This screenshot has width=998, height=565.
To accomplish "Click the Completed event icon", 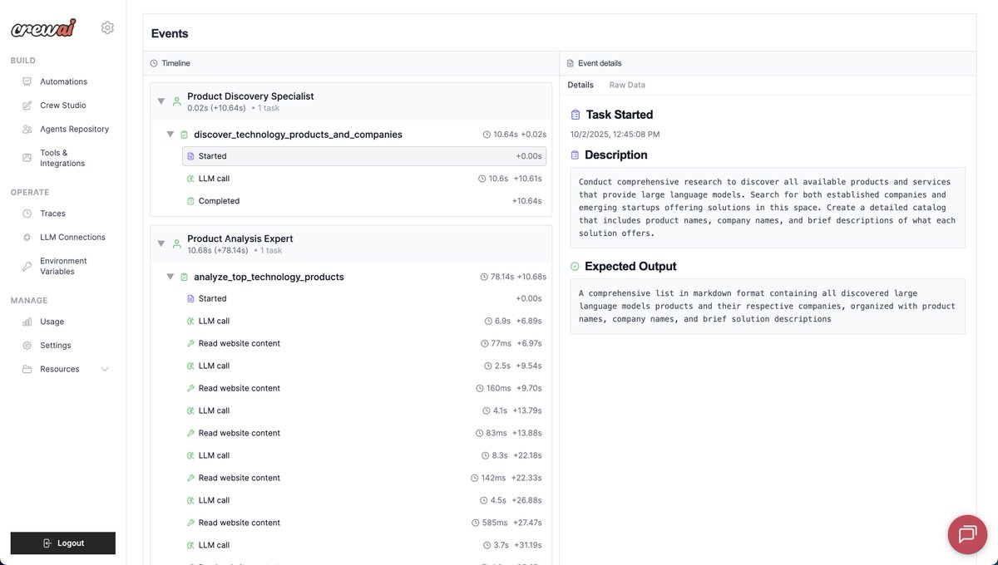I will [x=190, y=201].
